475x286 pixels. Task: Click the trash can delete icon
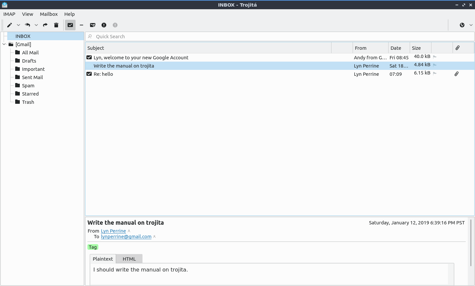[56, 25]
